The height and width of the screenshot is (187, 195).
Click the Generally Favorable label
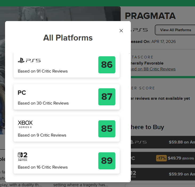tap(147, 63)
